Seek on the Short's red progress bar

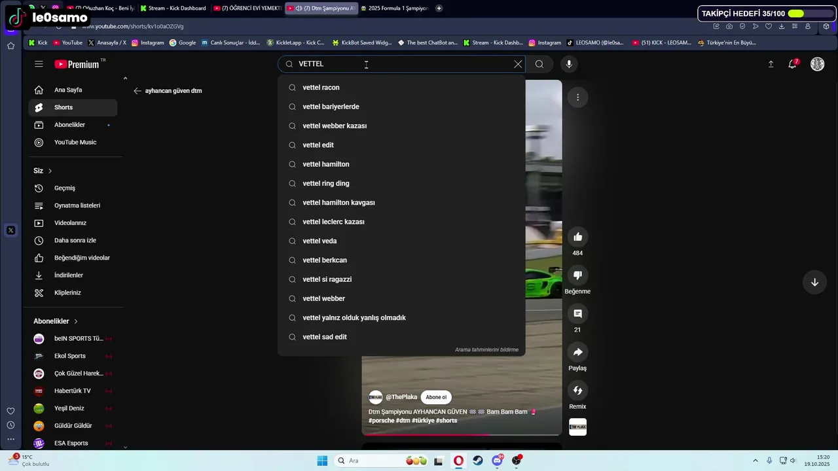[x=462, y=434]
